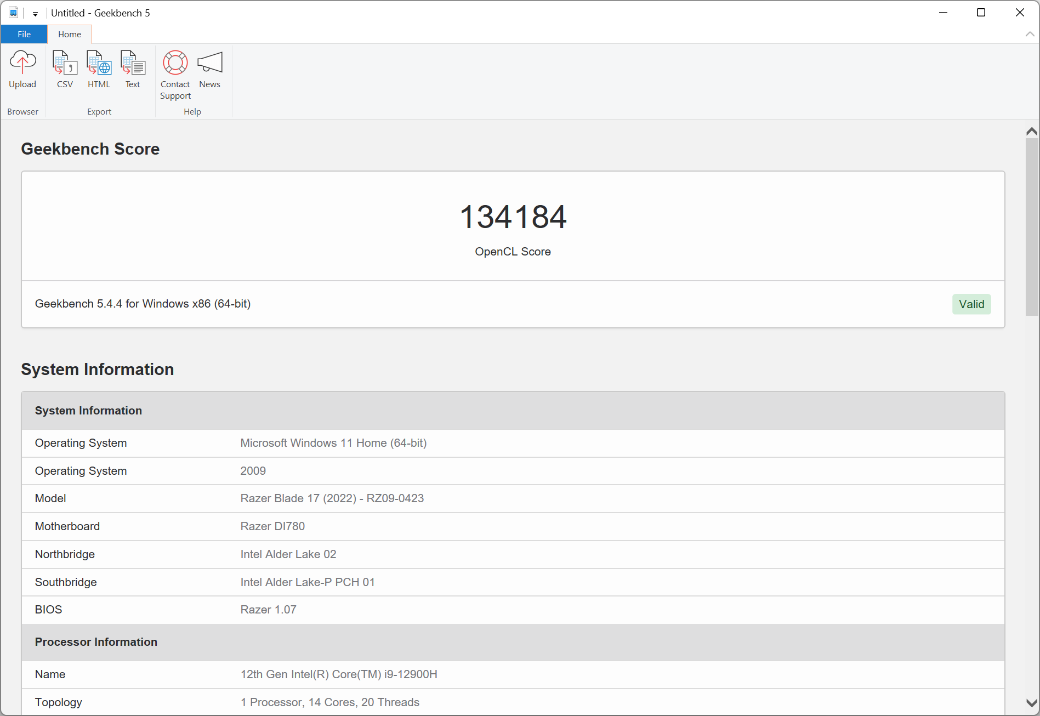Click the Export group label
The image size is (1040, 716).
tap(99, 111)
